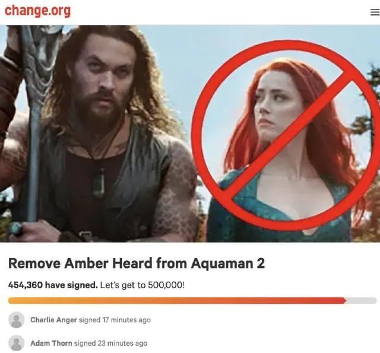This screenshot has height=353, width=380.
Task: Click the 454,360 have signed count
Action: pos(53,285)
